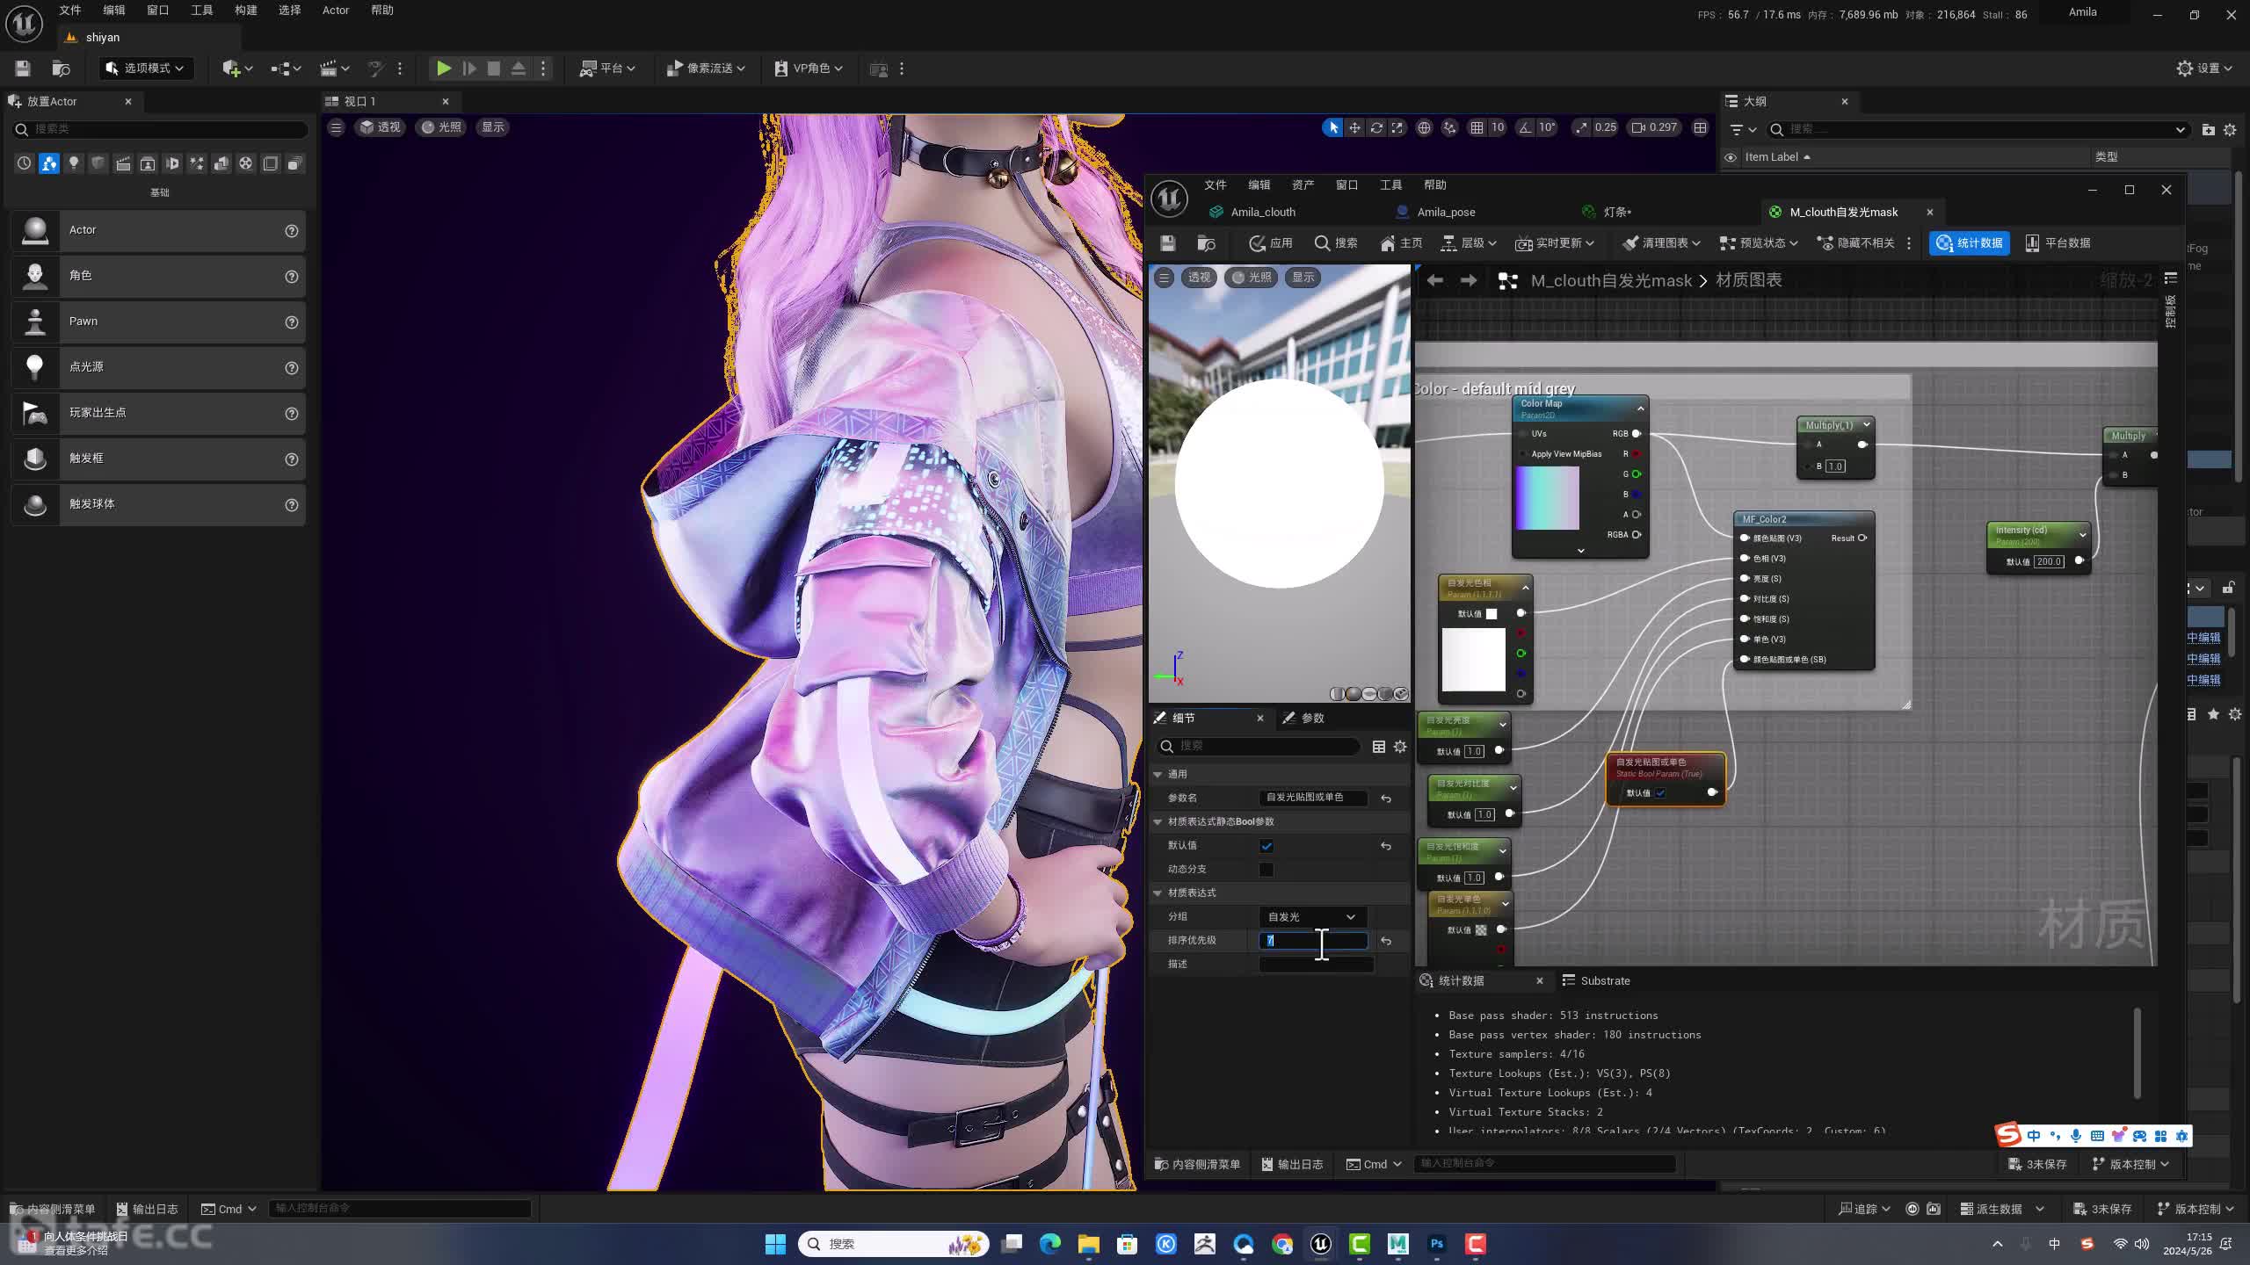This screenshot has width=2250, height=1265.
Task: Toggle Stats button in material editor
Action: point(1970,243)
